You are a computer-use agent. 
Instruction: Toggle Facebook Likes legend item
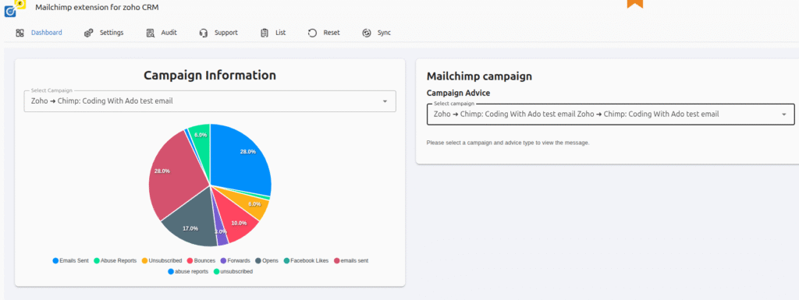click(306, 261)
